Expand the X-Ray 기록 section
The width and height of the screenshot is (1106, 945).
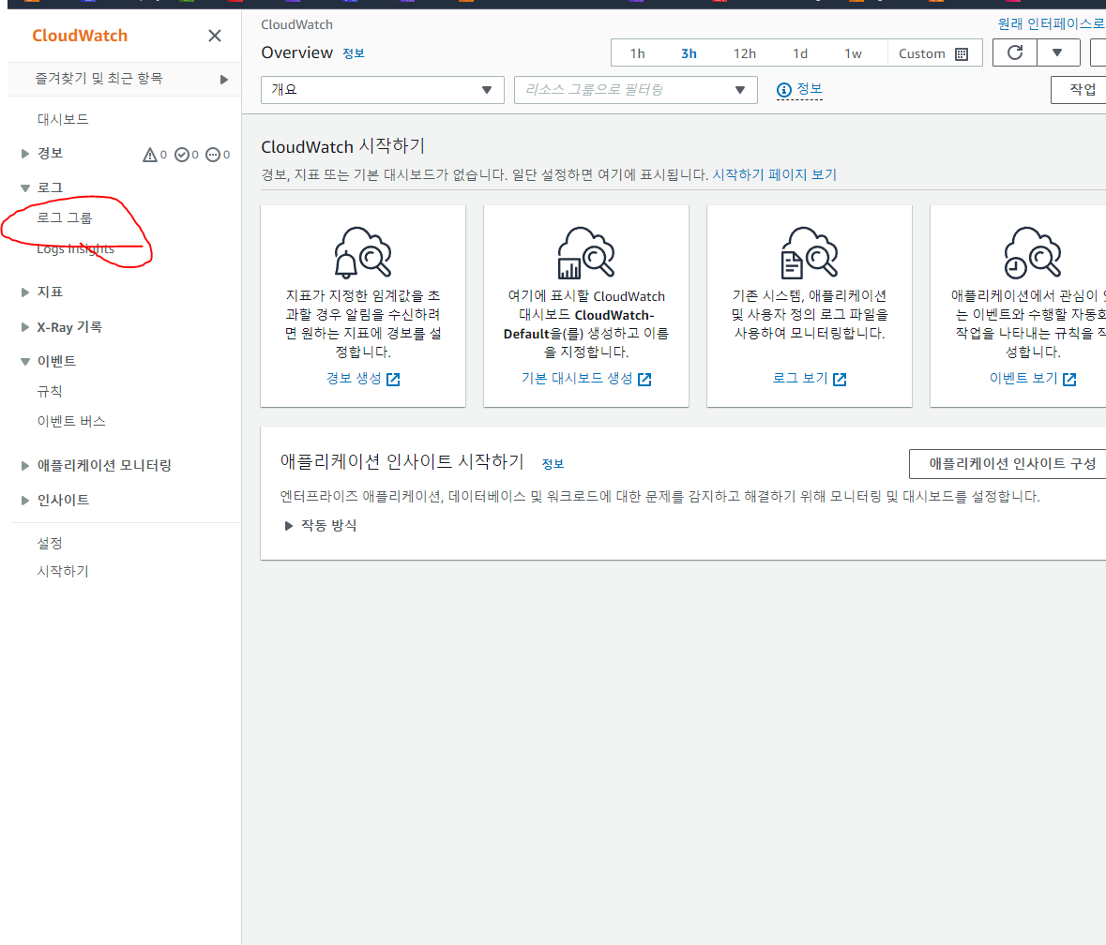25,327
